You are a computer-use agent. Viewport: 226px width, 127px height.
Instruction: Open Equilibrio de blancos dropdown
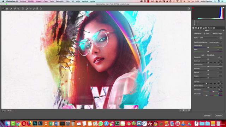click(x=215, y=42)
